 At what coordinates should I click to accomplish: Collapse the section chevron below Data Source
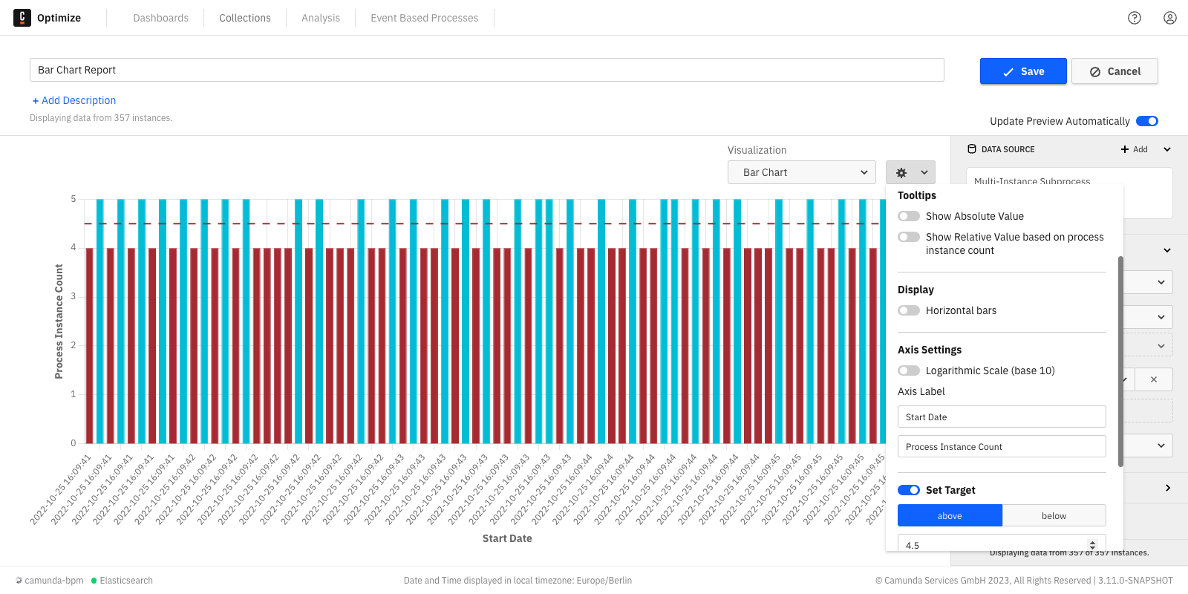tap(1167, 250)
